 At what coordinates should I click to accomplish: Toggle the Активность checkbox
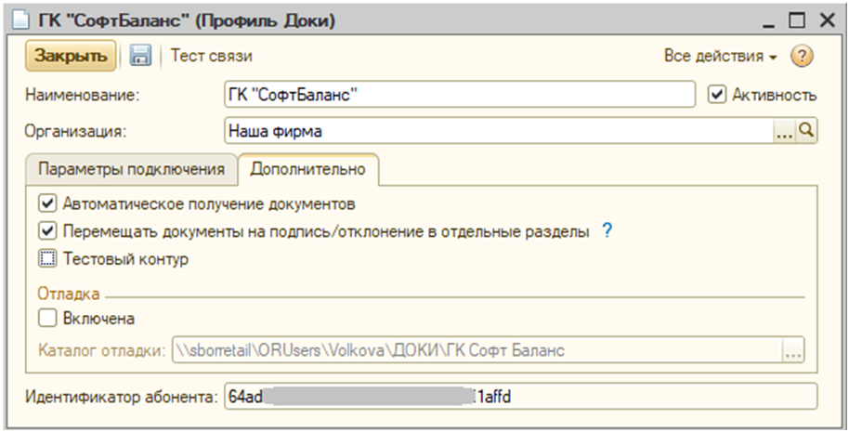coord(716,95)
